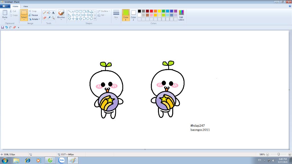Viewport: 292px width, 164px height.
Task: Pick the orange palette swatch
Action: (155, 11)
